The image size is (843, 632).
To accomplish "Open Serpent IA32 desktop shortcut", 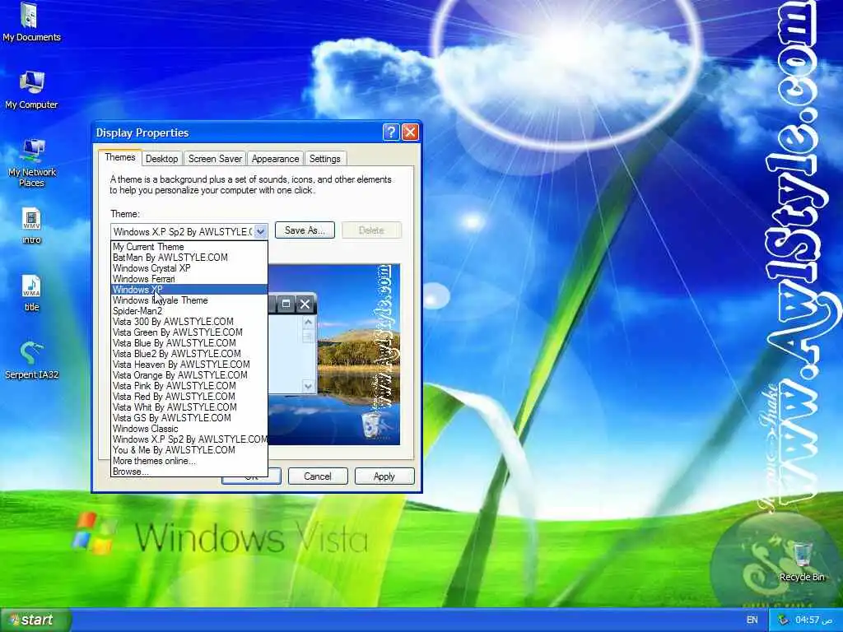I will point(32,360).
